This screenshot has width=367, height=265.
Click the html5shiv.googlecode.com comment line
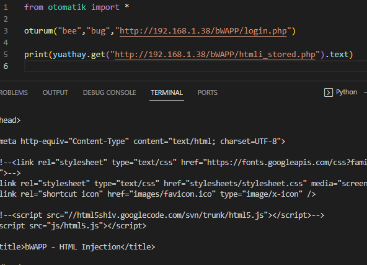point(162,215)
